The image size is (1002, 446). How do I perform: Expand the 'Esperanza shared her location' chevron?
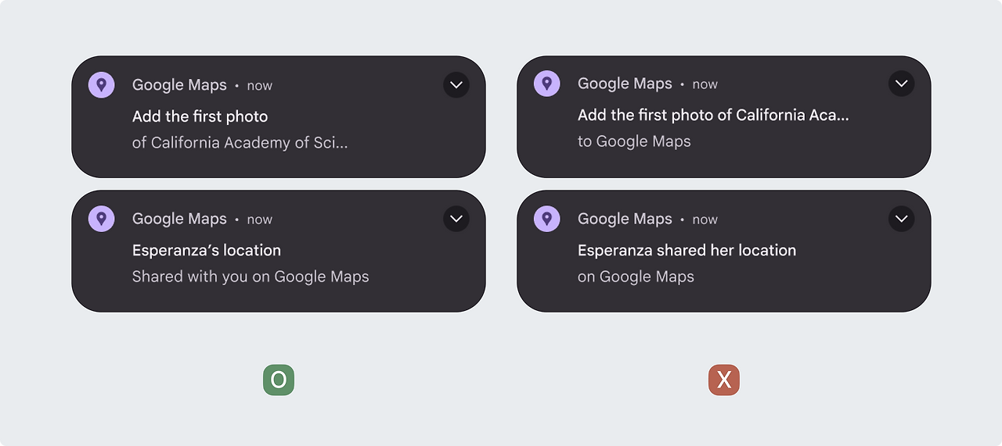[x=902, y=219]
